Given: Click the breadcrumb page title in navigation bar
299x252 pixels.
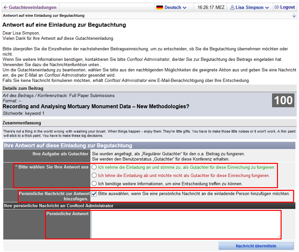Looking at the screenshot, I should (x=44, y=15).
